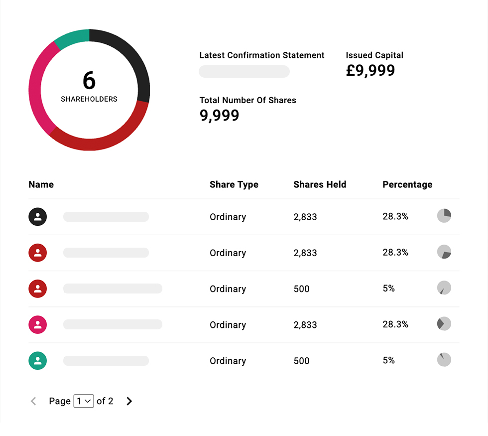Click the 6 Shareholders count in chart center
The height and width of the screenshot is (436, 488).
[x=89, y=86]
